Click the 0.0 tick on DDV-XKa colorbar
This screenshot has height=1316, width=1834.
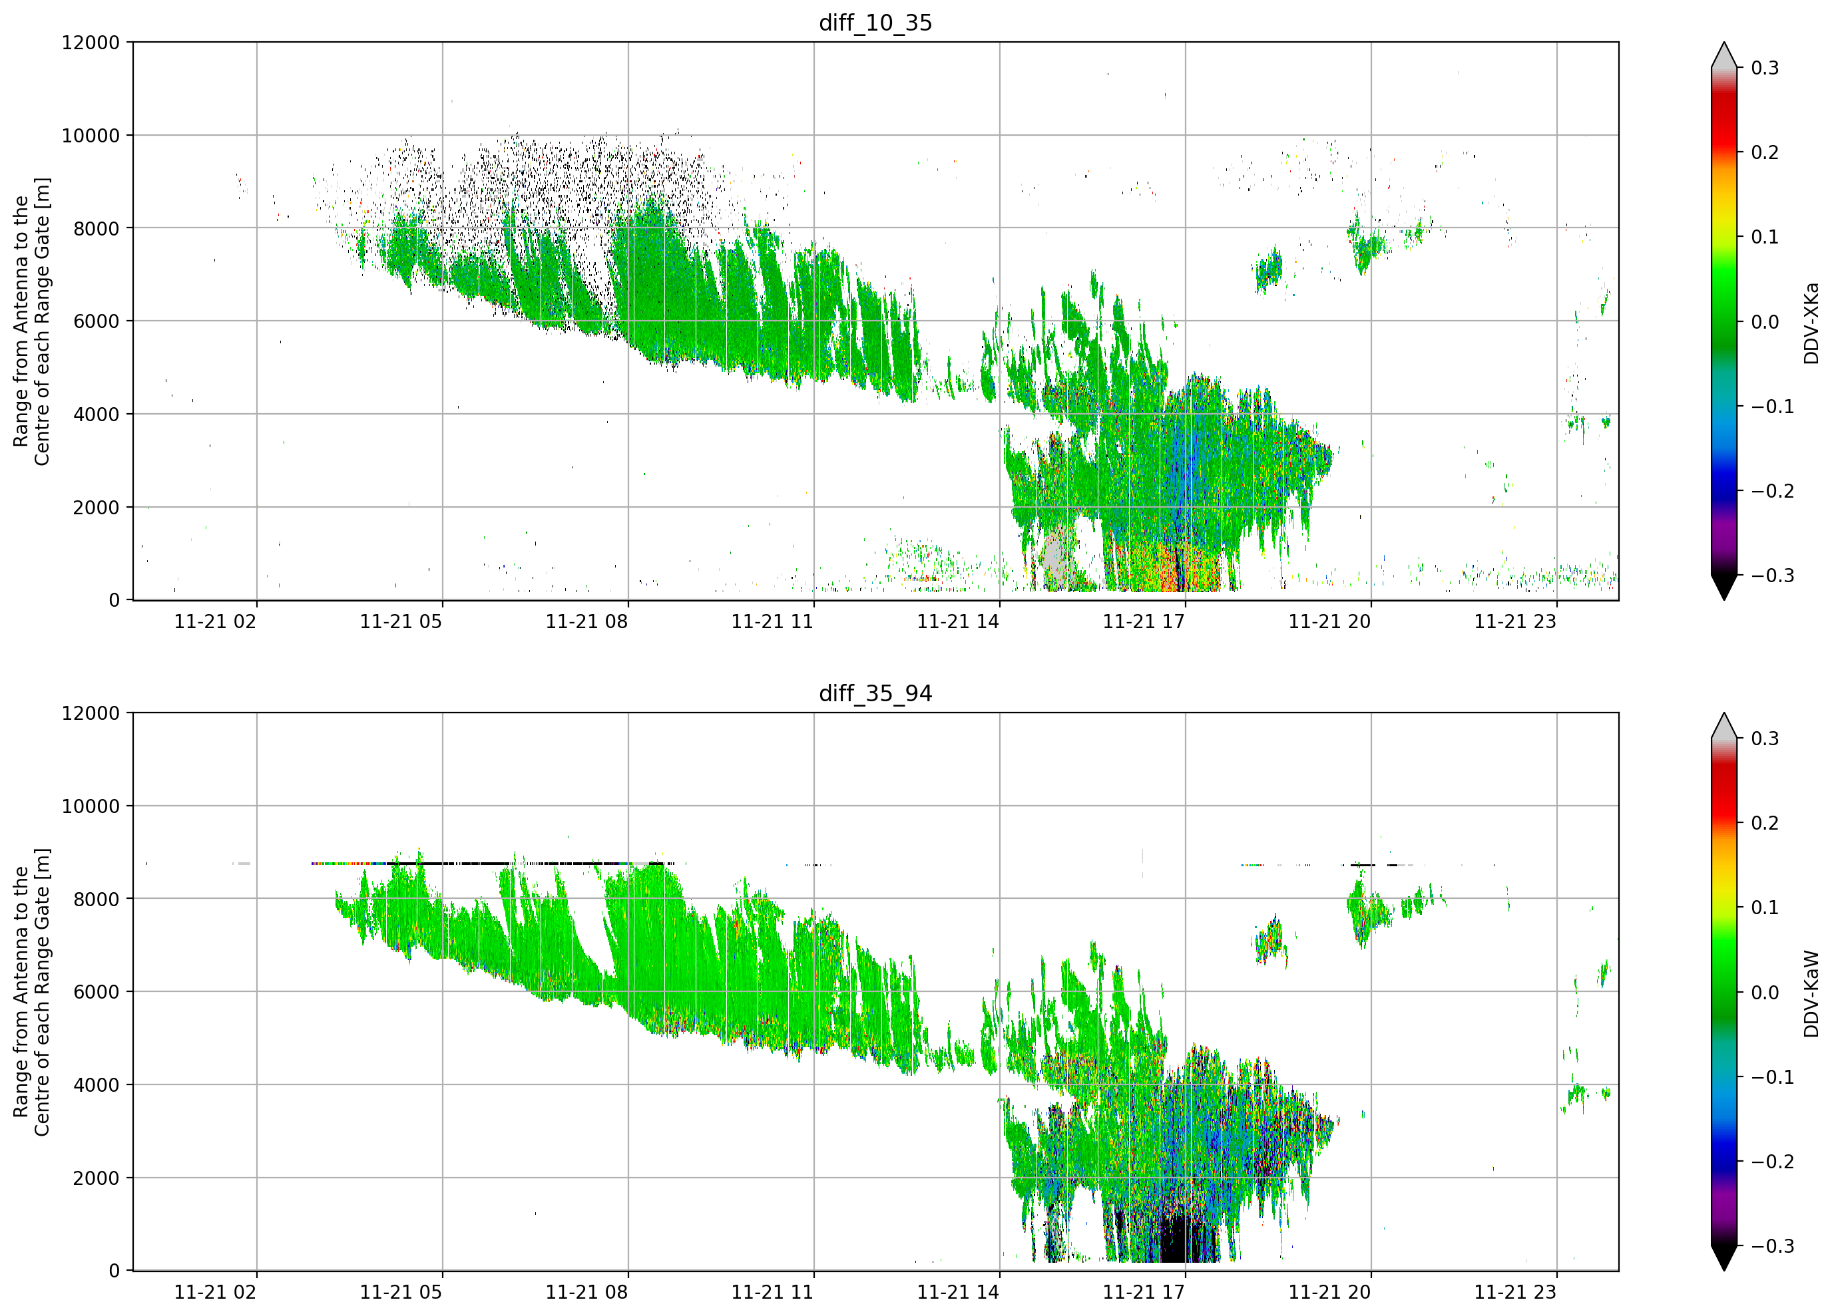pos(1765,322)
